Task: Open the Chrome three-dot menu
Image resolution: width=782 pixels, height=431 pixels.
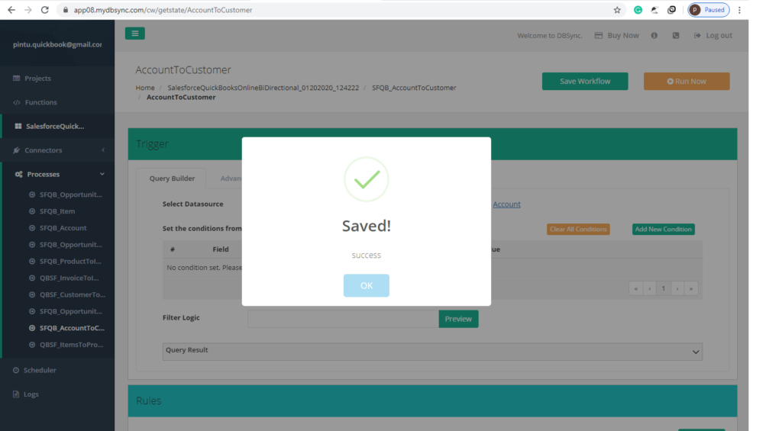Action: point(739,10)
